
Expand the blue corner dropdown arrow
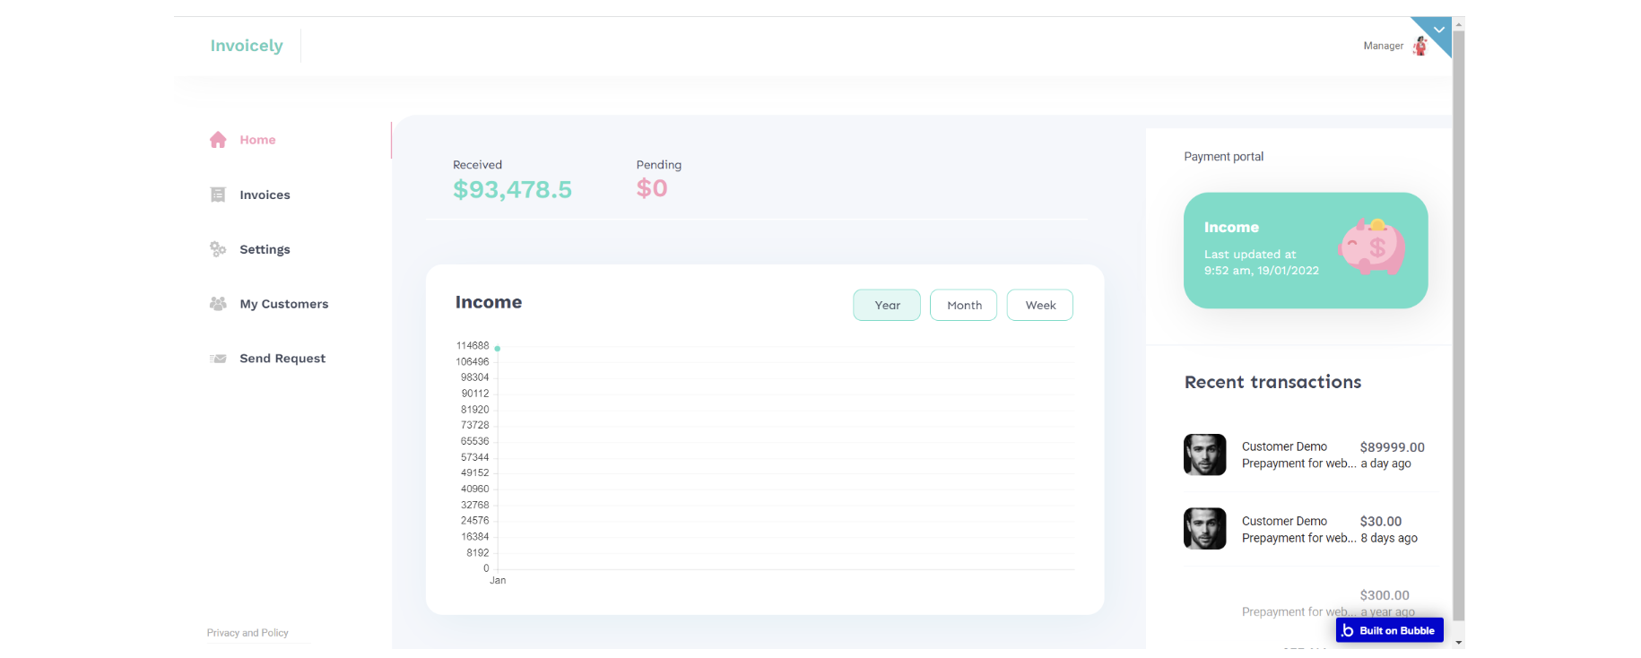pyautogui.click(x=1438, y=30)
